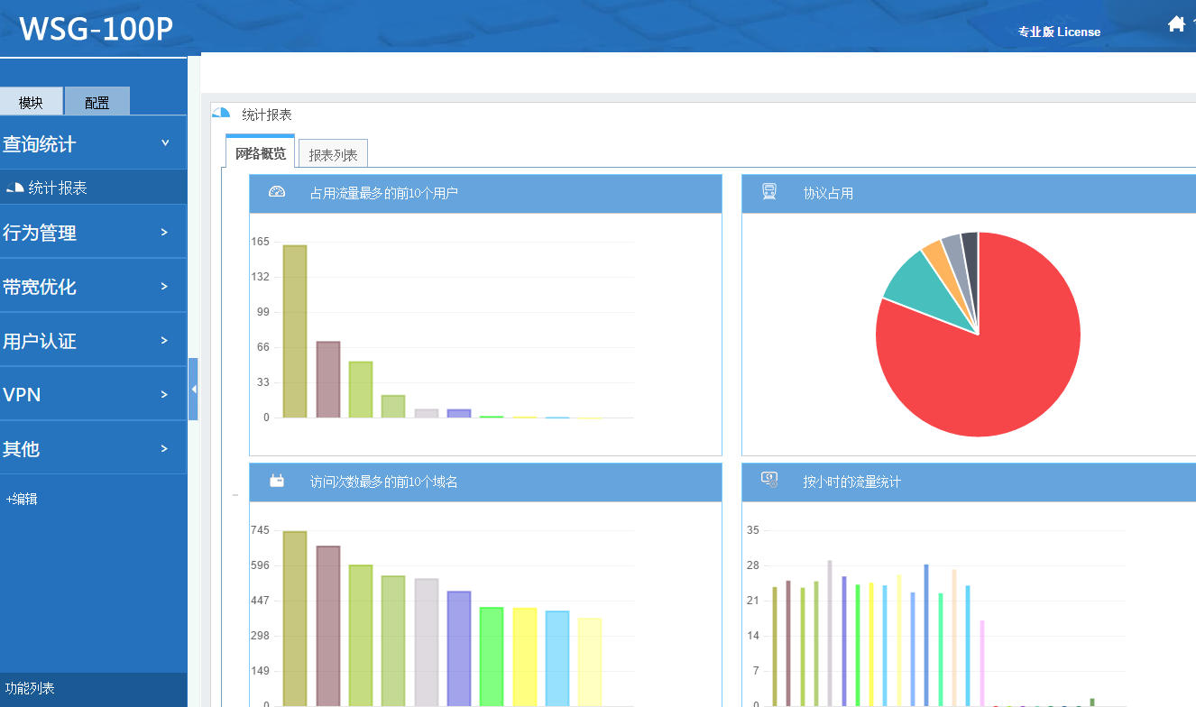Click the calendar icon beside 访问次数最多的前10个域名
Screen dimensions: 1196x707
pos(277,482)
